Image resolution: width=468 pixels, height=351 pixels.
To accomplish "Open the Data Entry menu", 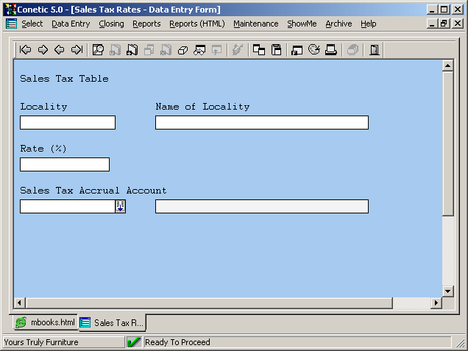I will (71, 24).
